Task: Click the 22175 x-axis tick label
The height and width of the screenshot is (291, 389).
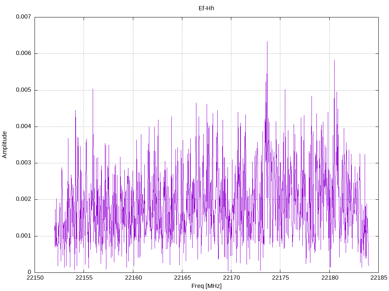Action: 281,278
